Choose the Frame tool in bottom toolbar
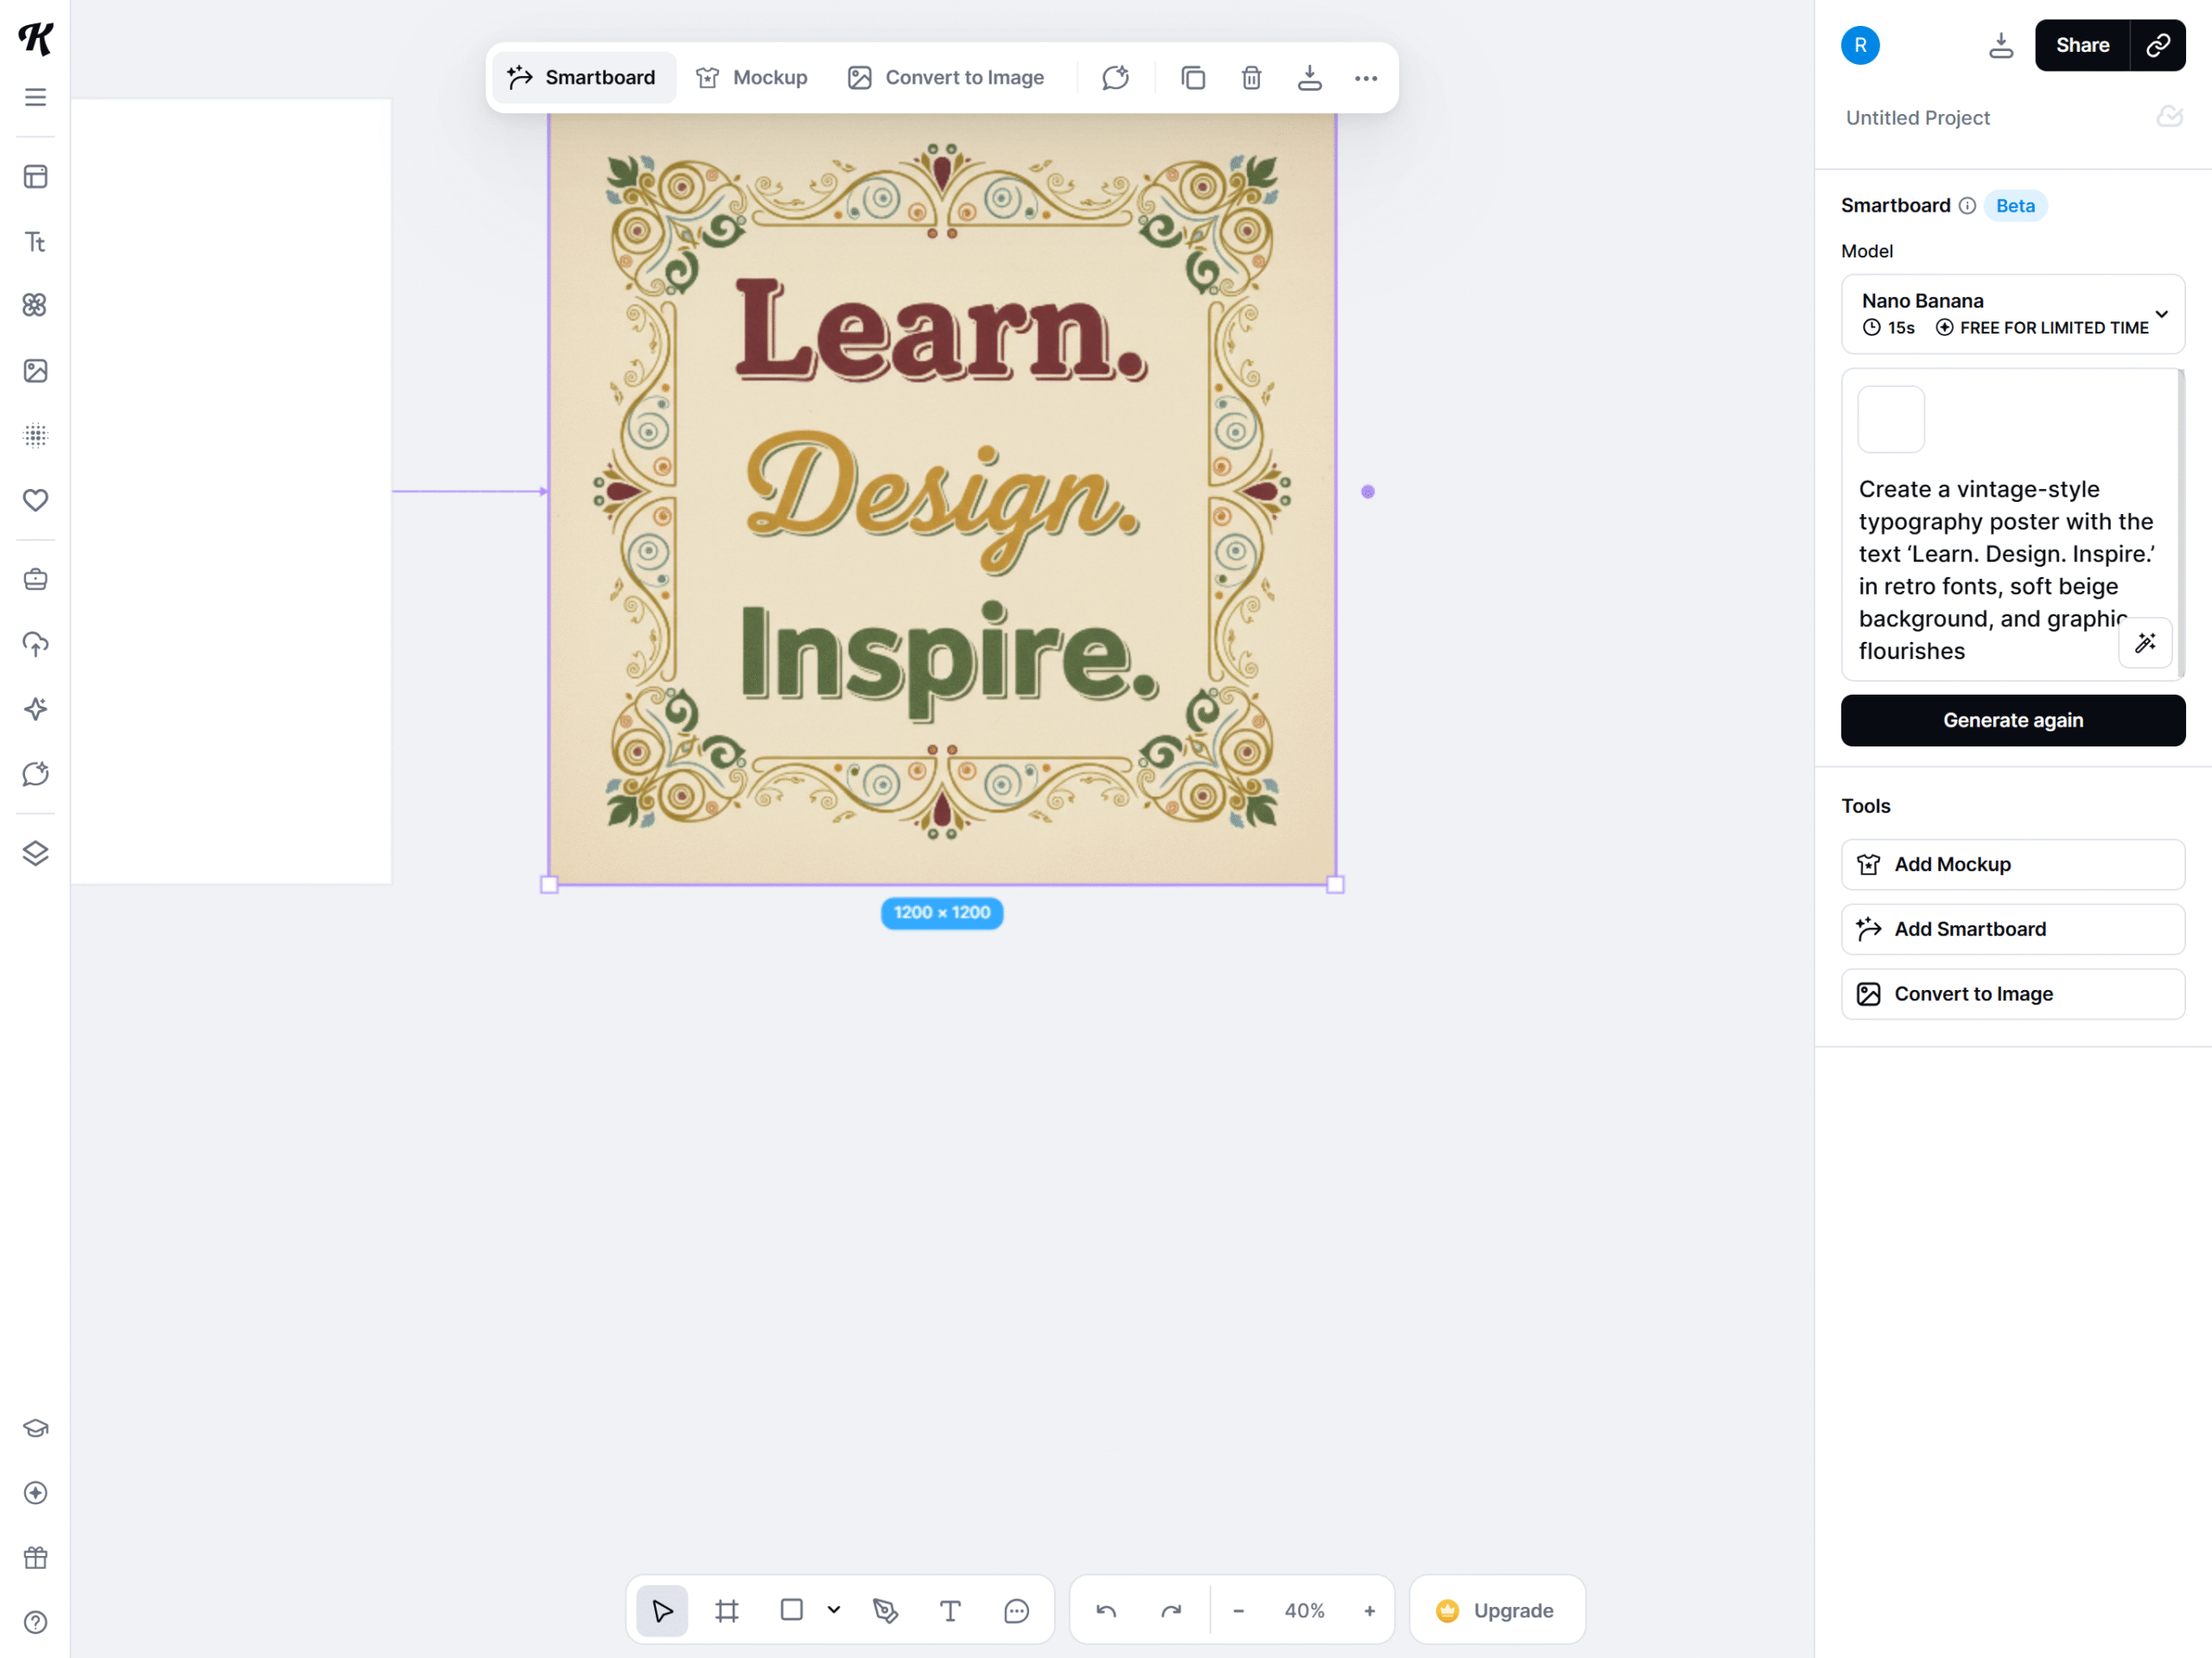Screen dimensions: 2212x1658 click(x=727, y=1610)
